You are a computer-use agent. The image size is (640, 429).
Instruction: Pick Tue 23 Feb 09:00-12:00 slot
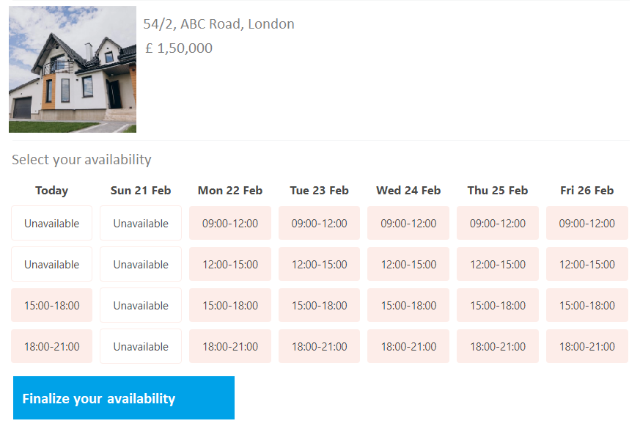tap(319, 223)
